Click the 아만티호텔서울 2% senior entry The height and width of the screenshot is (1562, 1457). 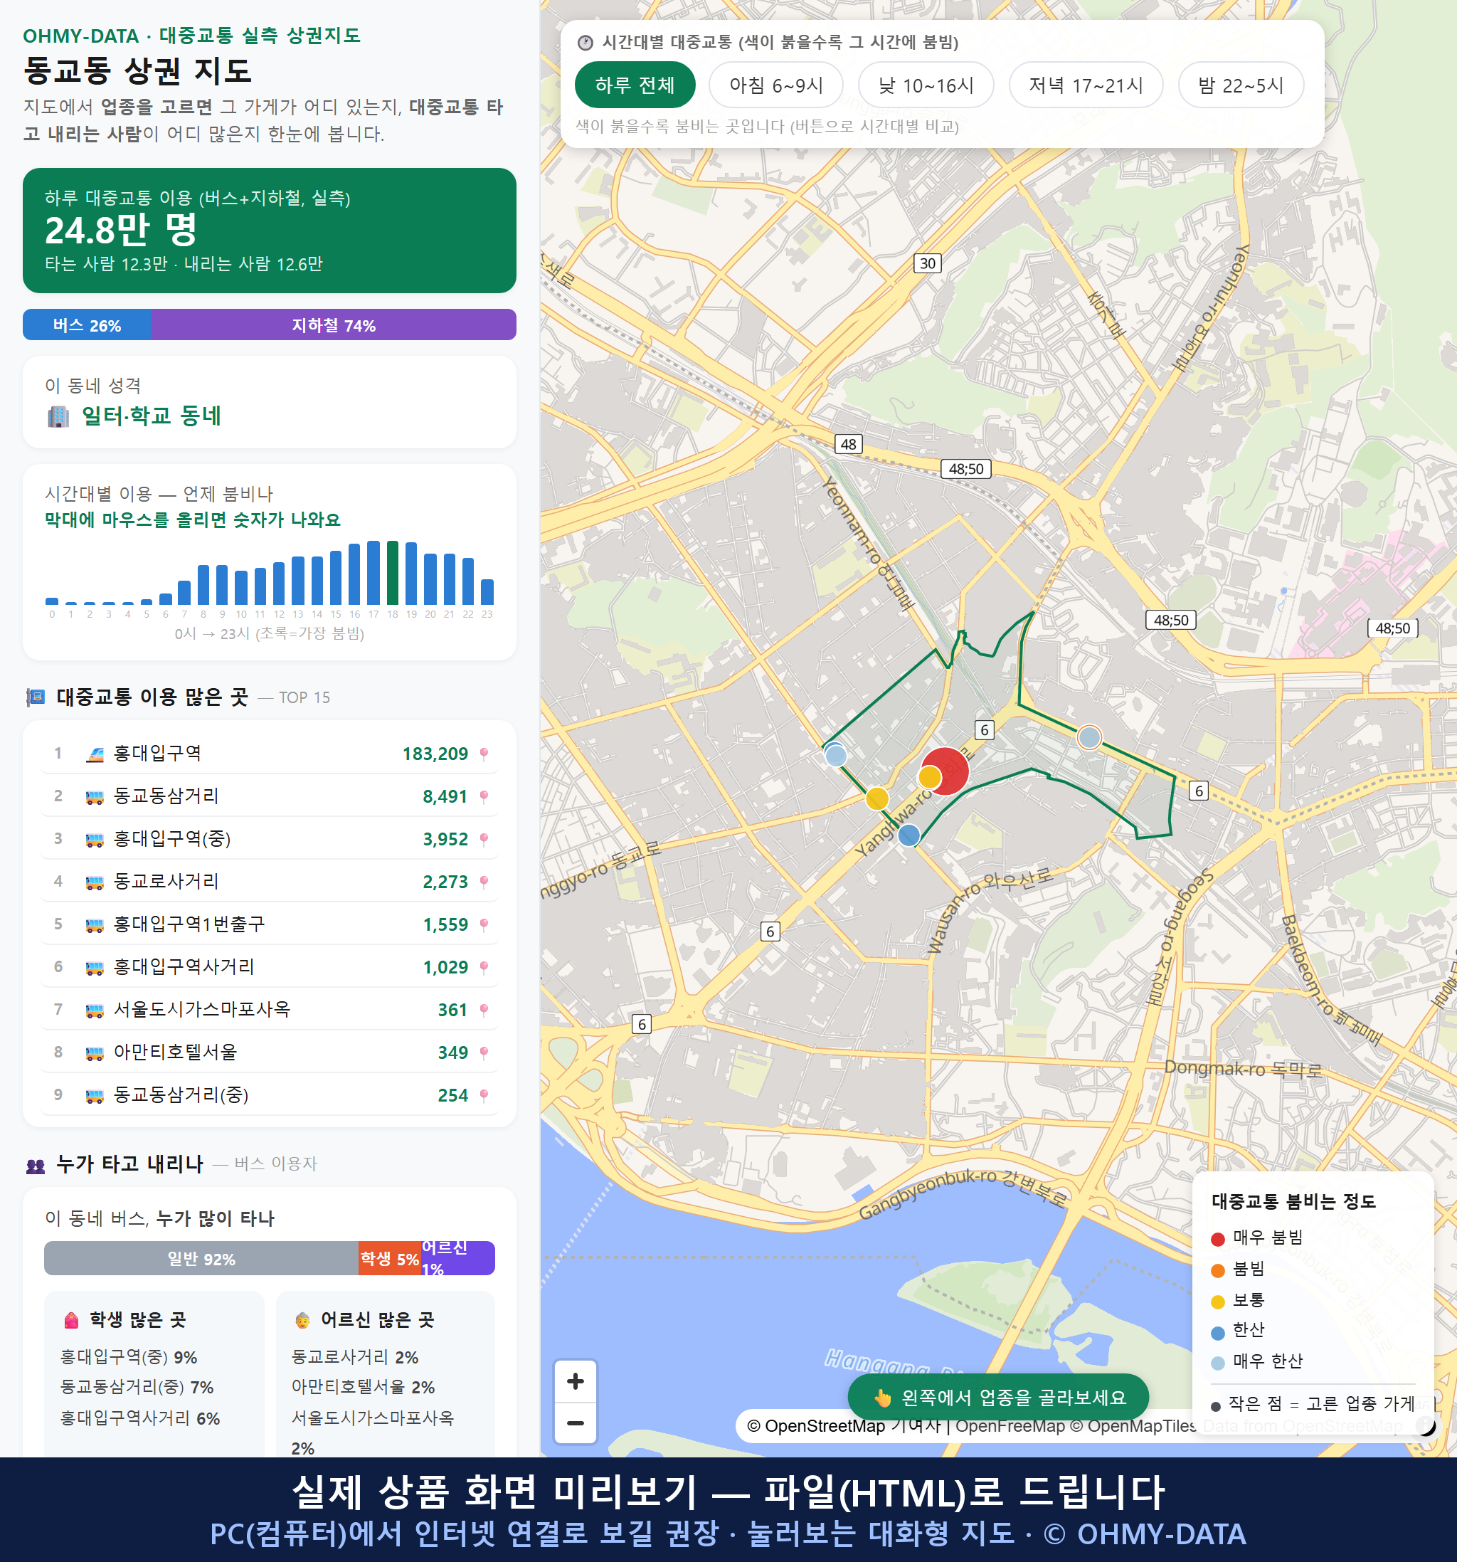click(x=364, y=1387)
